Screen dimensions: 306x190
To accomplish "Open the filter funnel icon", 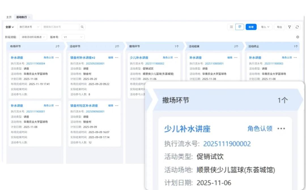I will 289,27.
